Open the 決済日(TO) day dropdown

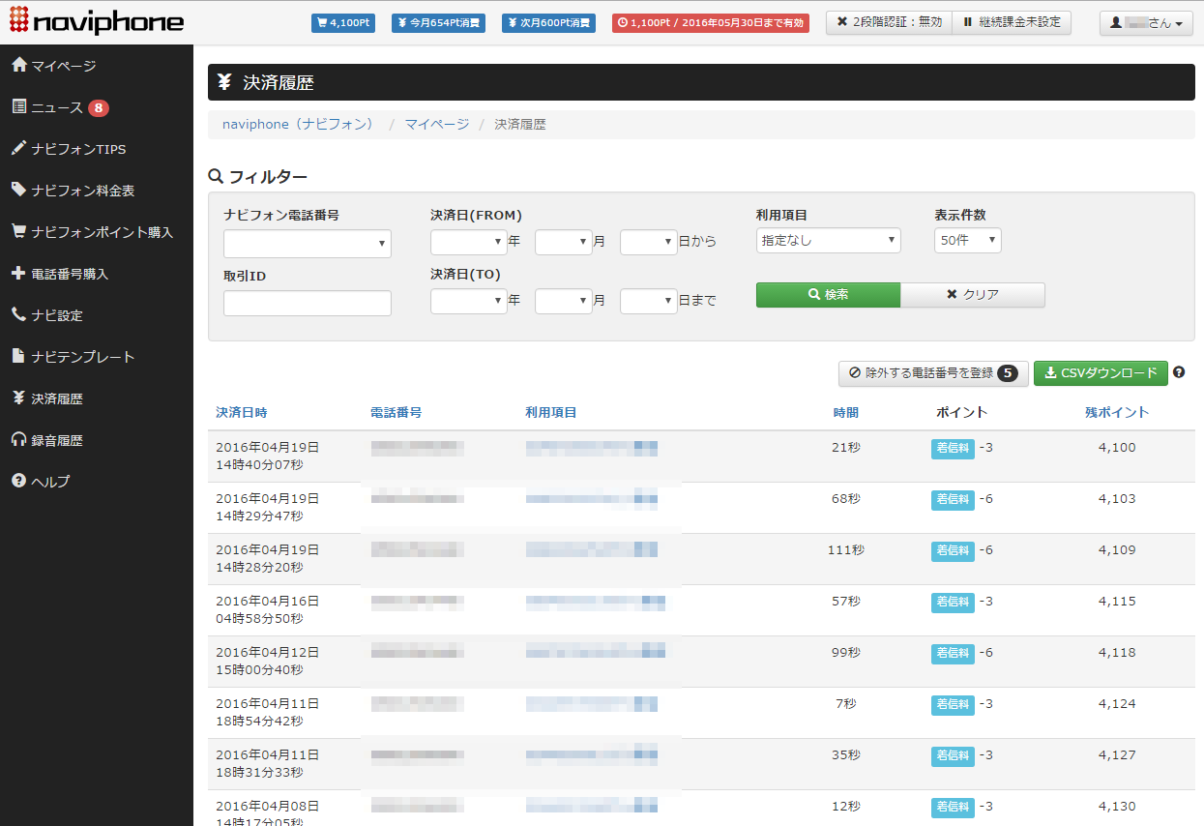(648, 302)
